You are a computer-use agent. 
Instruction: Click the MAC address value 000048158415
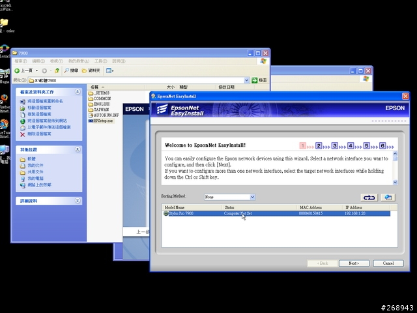311,213
